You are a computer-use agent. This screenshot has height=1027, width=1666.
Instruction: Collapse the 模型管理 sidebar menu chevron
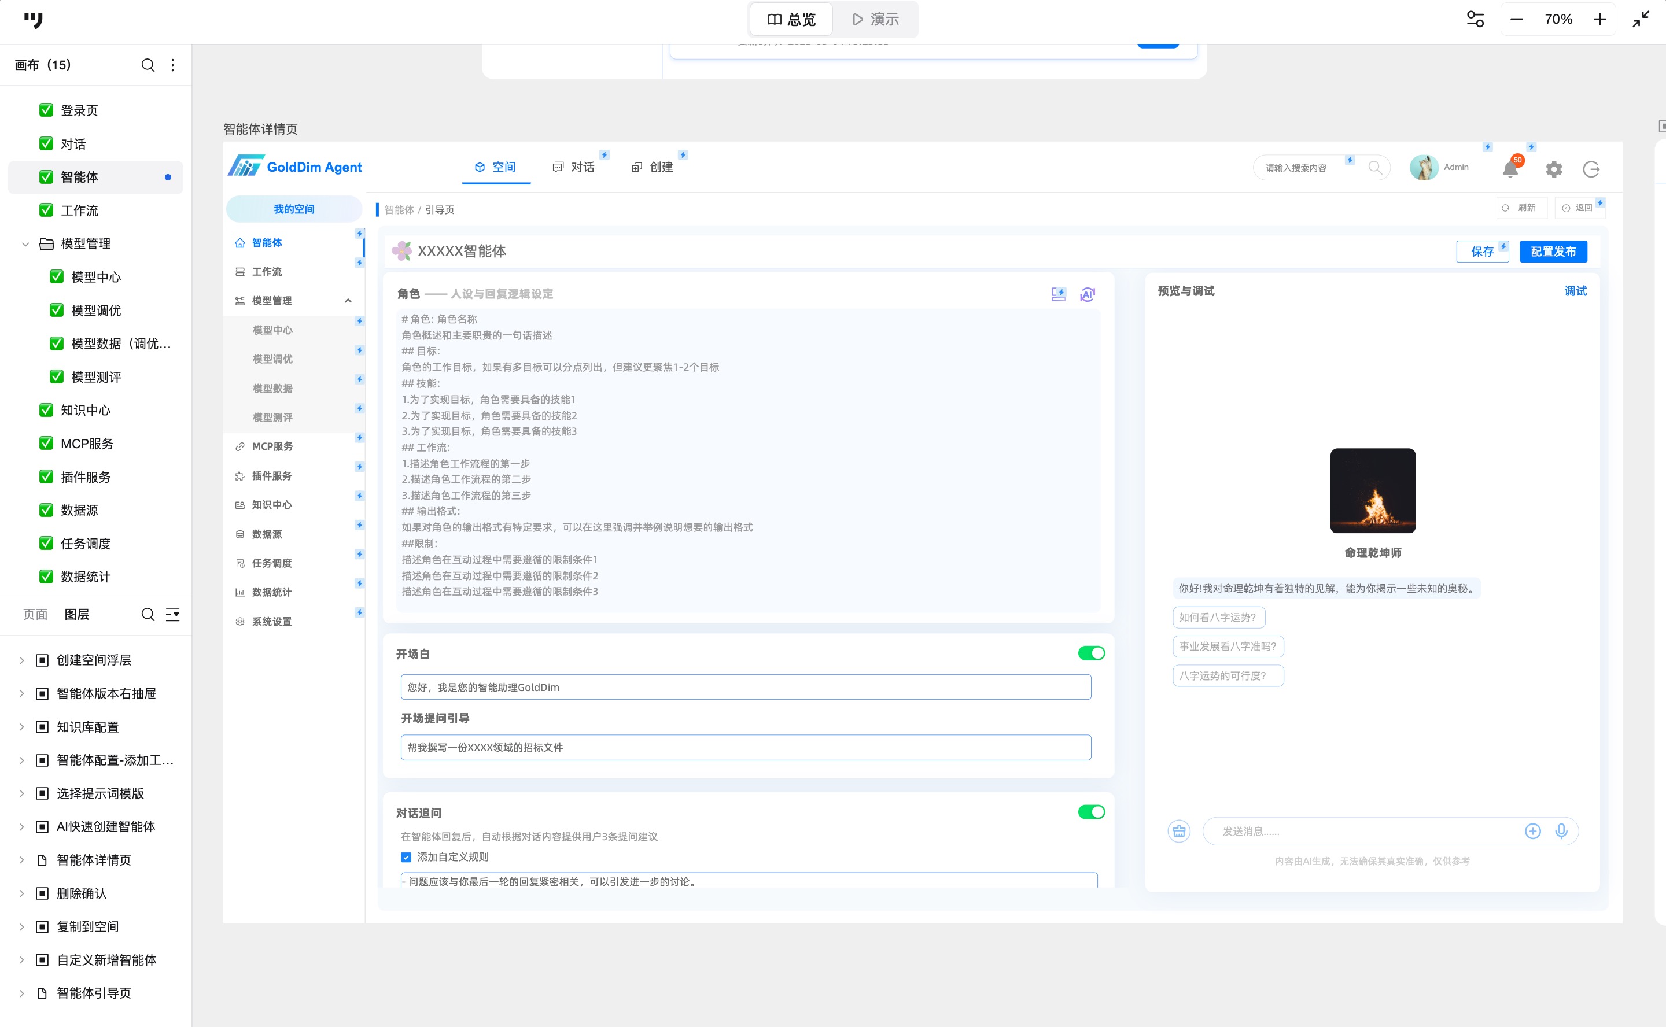coord(348,301)
